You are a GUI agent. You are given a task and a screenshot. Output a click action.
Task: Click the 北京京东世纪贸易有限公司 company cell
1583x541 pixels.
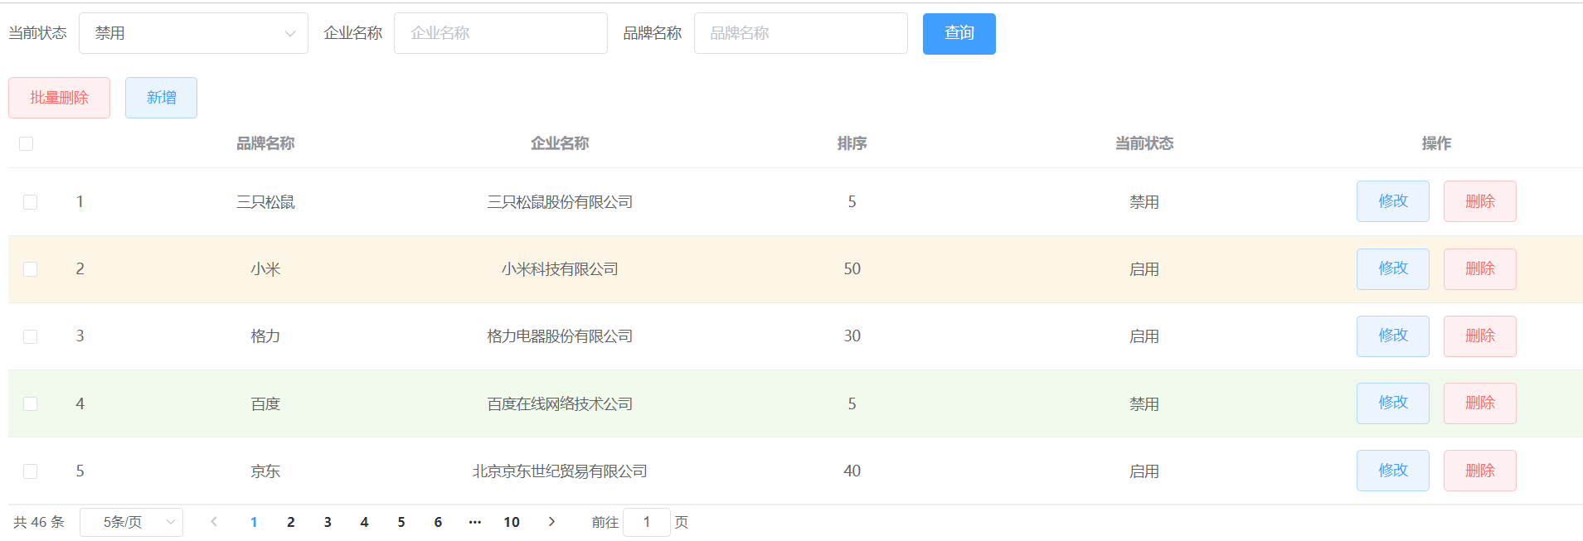pos(560,471)
